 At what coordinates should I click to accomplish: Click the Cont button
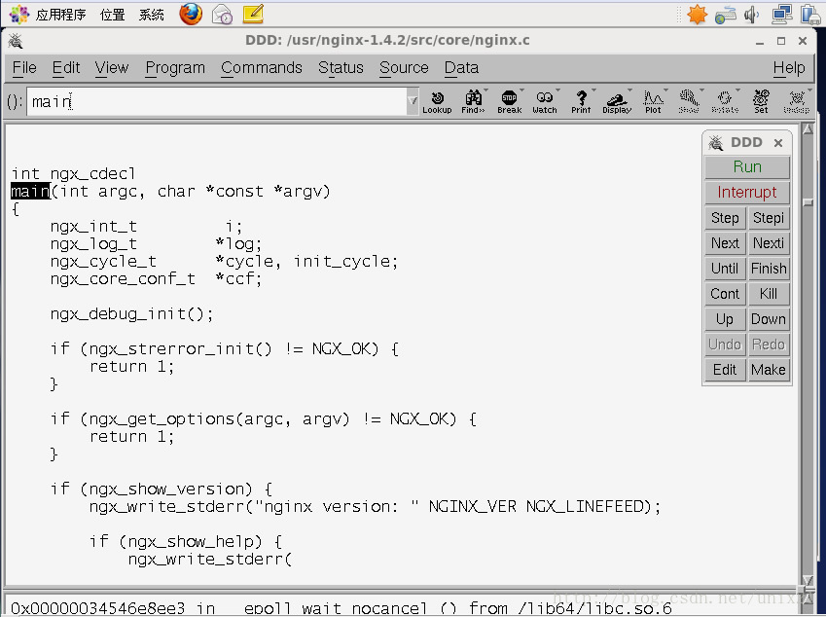coord(725,294)
